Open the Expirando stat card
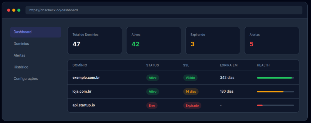311x123 pixels. [213, 40]
